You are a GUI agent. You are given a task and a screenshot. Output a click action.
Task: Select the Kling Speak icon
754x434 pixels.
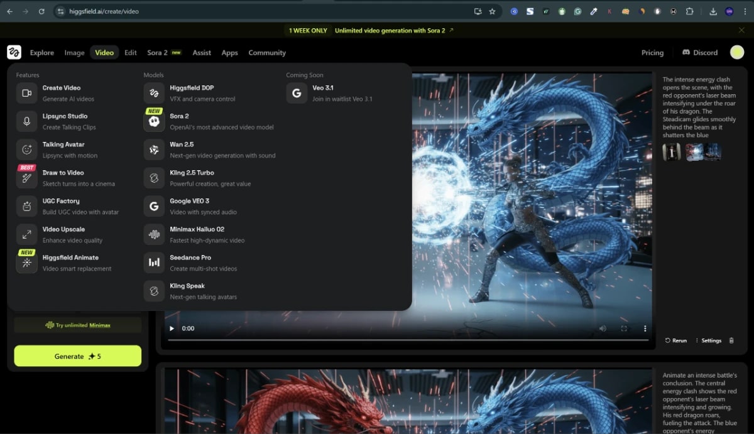[x=154, y=291]
